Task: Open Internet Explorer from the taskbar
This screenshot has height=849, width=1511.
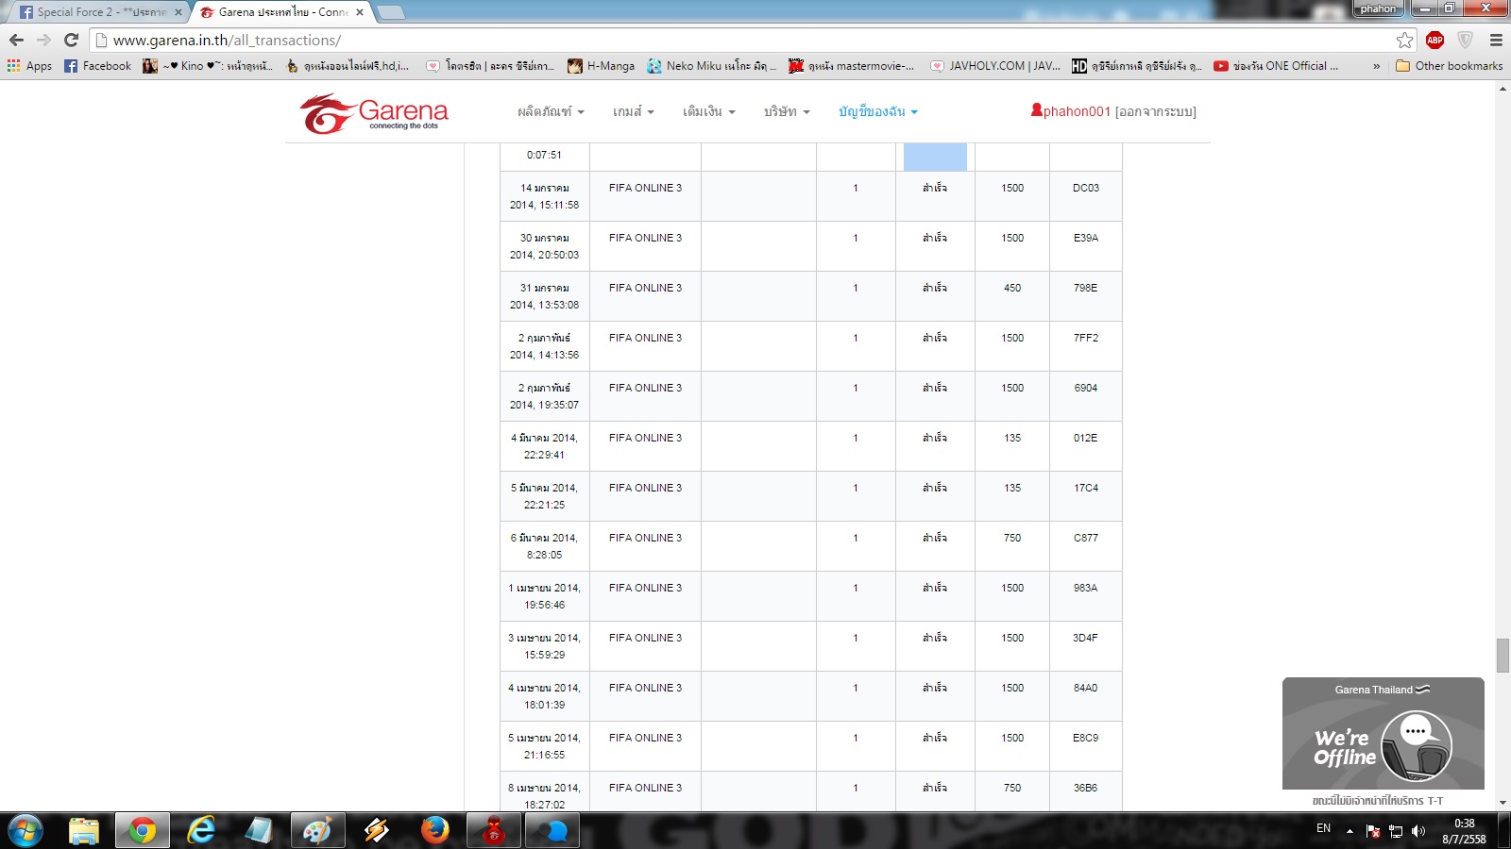Action: [201, 831]
